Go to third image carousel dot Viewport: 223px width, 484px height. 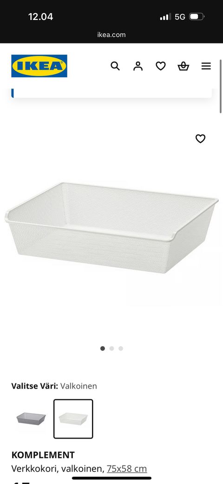click(121, 349)
